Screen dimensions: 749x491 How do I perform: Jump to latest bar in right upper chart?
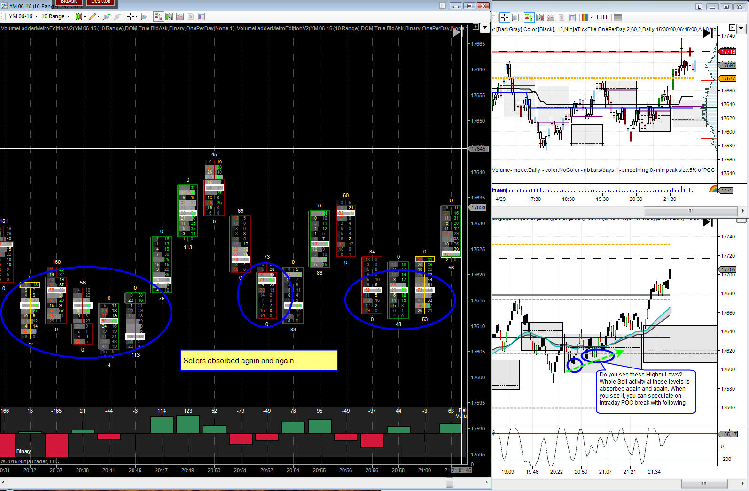708,33
